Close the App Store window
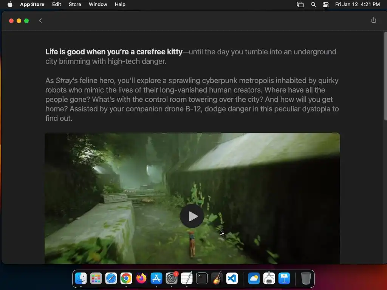Screen dimensions: 387x290 pyautogui.click(x=11, y=21)
